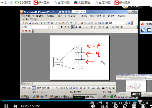Toggle Underline formatting
This screenshot has height=108, width=152.
click(69, 27)
